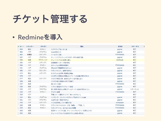Click the sort arrow beside the # header
Screen dimensions: 161x121
point(23,46)
